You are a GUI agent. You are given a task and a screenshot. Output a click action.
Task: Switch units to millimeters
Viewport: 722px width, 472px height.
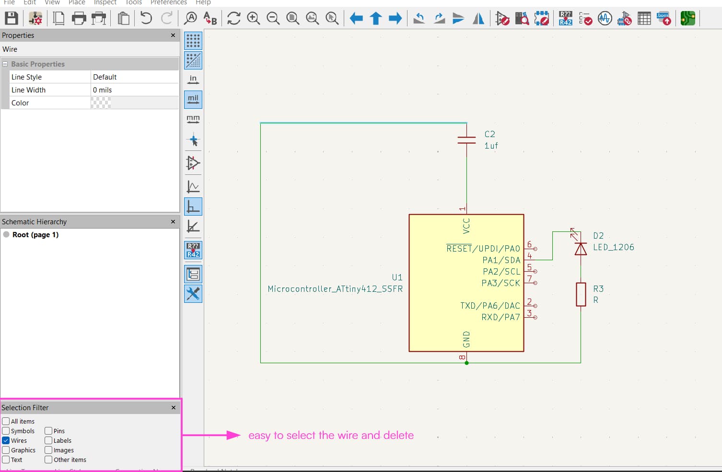point(193,119)
